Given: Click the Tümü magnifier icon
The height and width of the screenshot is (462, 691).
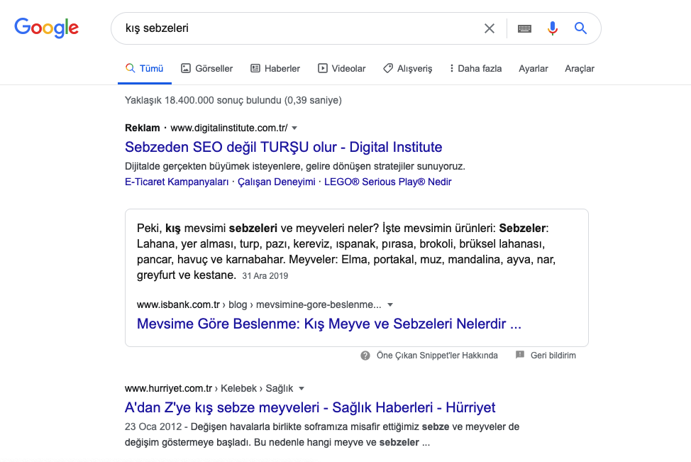Looking at the screenshot, I should point(130,68).
